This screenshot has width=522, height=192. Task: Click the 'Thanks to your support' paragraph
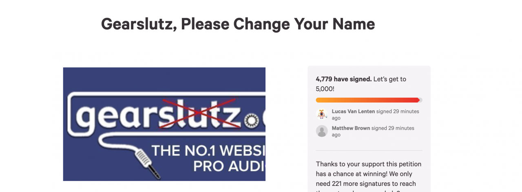click(368, 164)
